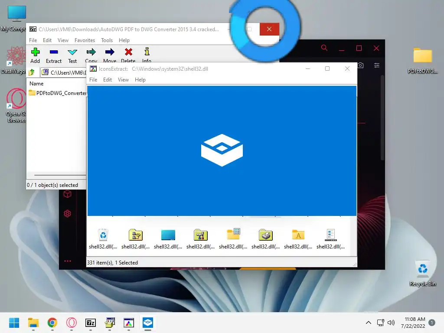Screen dimensions: 444x333
Task: Maximize the IconsExtract window
Action: pyautogui.click(x=327, y=69)
